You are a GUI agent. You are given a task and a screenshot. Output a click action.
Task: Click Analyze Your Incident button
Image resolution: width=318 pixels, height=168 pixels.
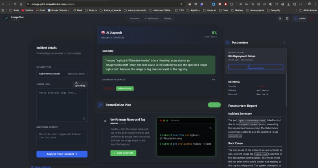(x=62, y=154)
